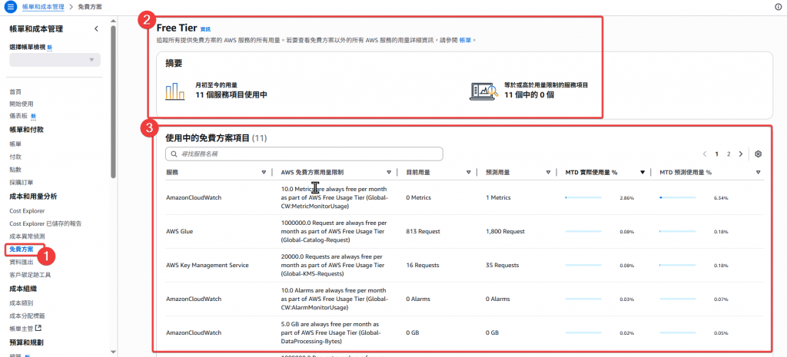Click 1,800 Request forecast value
Viewport: 787px width, 357px height.
[506, 232]
